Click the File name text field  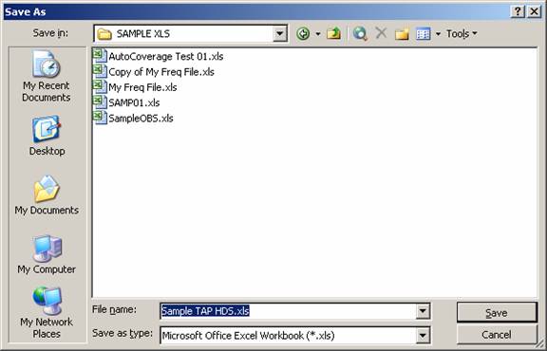[x=288, y=311]
